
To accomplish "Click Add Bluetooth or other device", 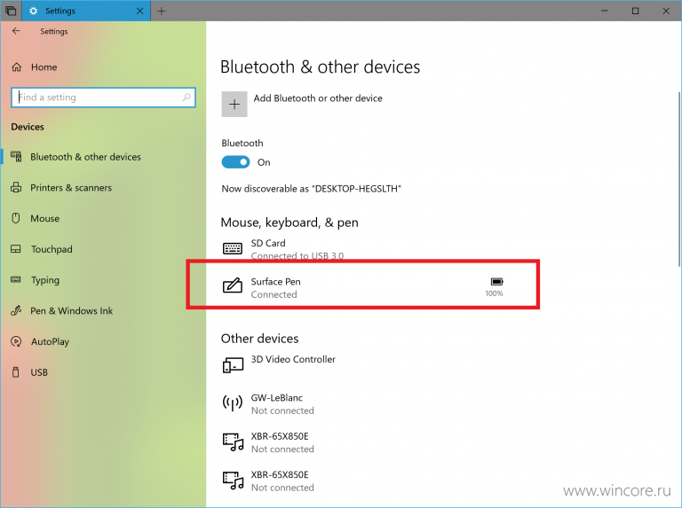I will pos(318,98).
